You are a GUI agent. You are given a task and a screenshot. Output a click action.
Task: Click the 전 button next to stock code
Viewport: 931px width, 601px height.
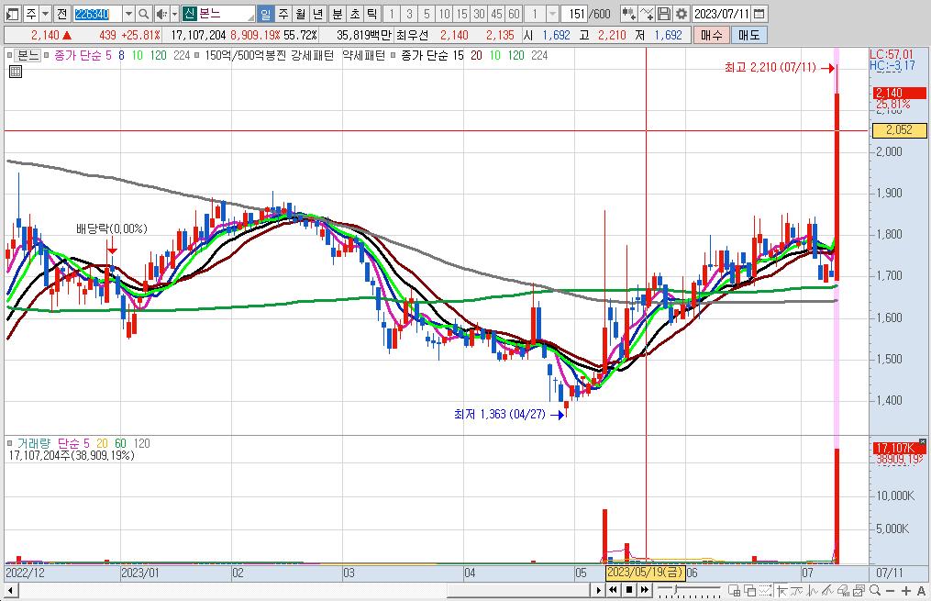[x=61, y=13]
